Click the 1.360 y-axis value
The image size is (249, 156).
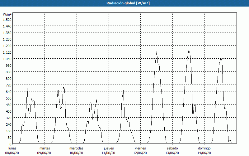tap(7, 33)
